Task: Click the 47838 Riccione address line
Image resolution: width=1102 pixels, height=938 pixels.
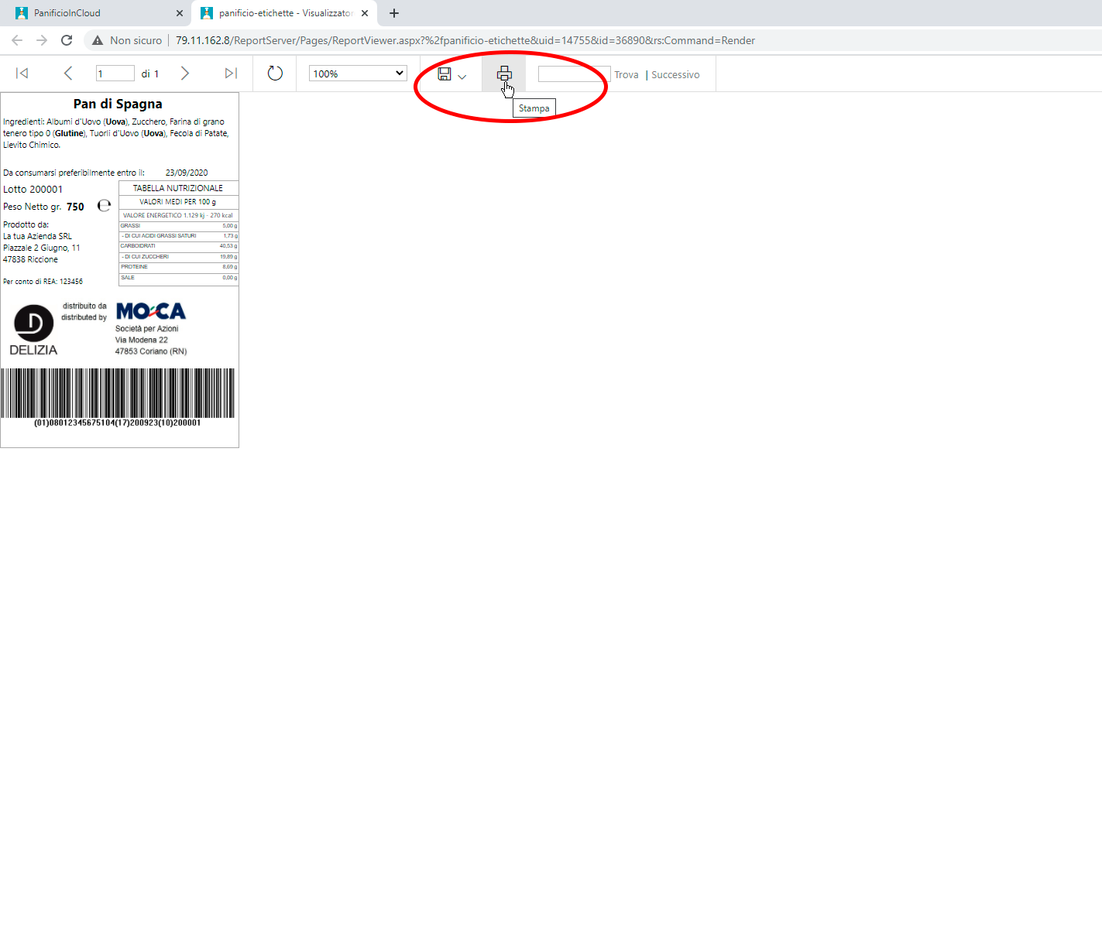Action: tap(30, 259)
